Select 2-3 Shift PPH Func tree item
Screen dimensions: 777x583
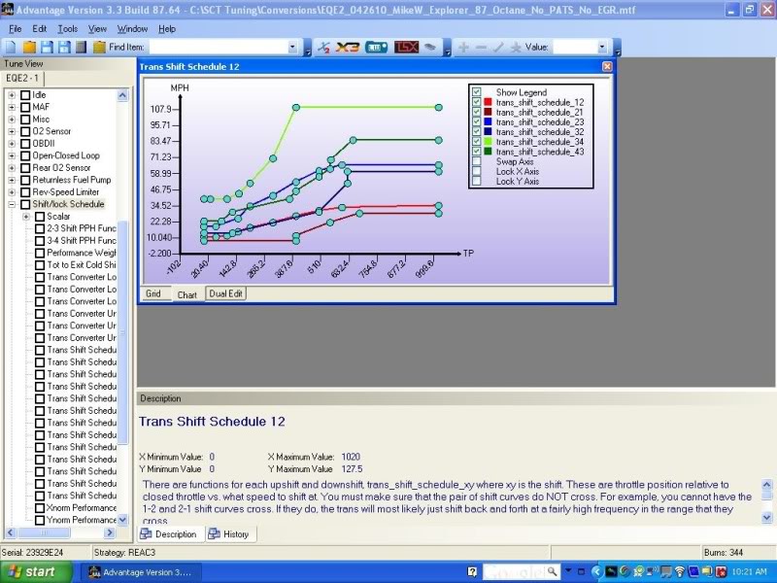[x=82, y=228]
